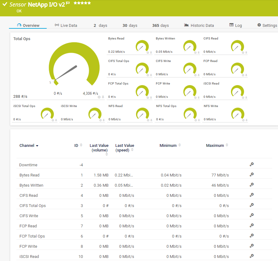Toggle the pin icon under CIFS Read gauge
The width and height of the screenshot is (278, 261).
coord(246,53)
